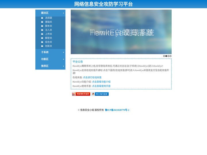Open the 解密关 category
Viewport: 207px width, 155px height.
tap(49, 38)
